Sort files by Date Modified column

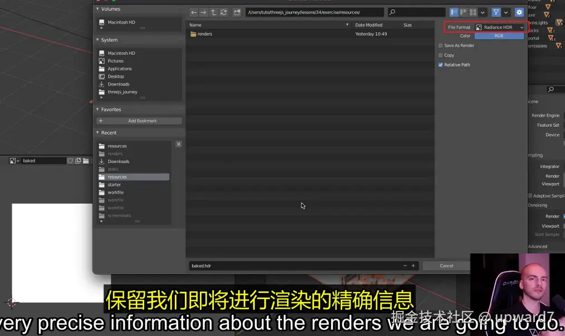pos(368,25)
